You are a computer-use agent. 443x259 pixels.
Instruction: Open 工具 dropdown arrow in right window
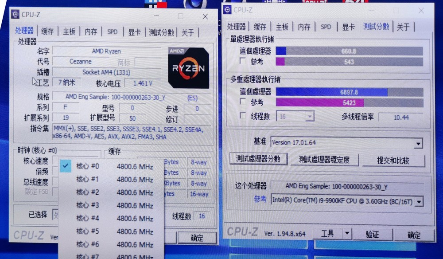(x=347, y=234)
